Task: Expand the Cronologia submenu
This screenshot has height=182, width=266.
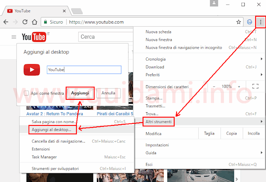Action: (199, 59)
